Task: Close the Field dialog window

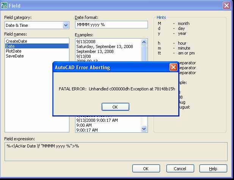Action: 226,6
